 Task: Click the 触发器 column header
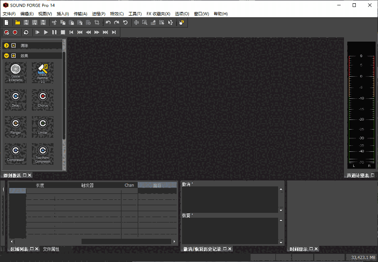pyautogui.click(x=87, y=185)
